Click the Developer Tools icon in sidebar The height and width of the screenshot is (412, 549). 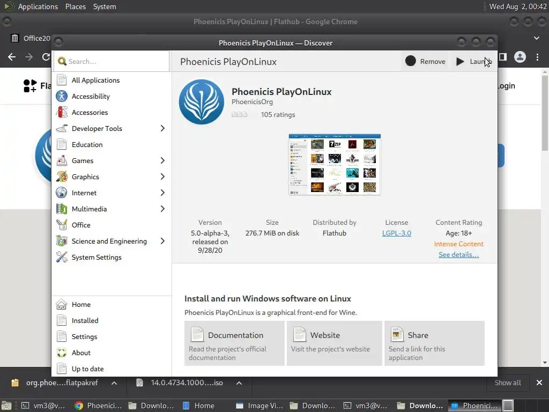62,128
